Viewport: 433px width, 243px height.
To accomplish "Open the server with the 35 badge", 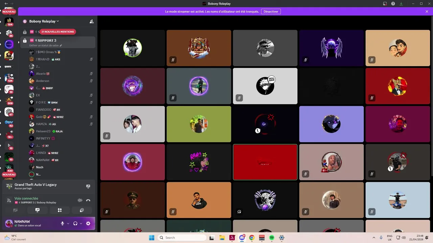I will click(x=9, y=33).
